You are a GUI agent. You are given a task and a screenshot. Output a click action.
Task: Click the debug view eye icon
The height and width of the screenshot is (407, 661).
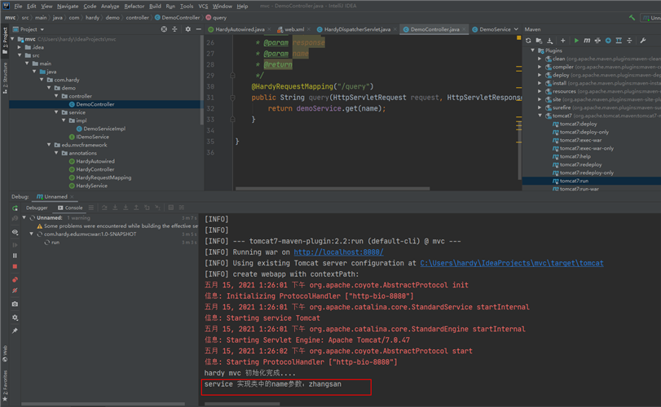coord(15,232)
